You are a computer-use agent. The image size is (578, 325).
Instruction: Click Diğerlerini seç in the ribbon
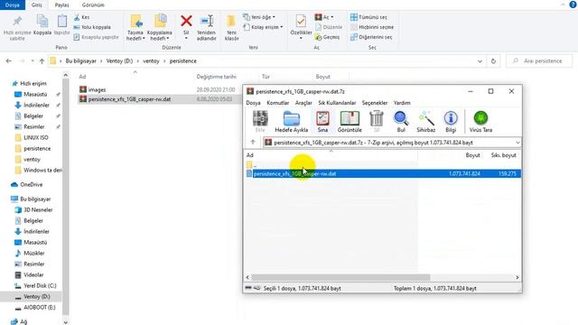[x=371, y=37]
